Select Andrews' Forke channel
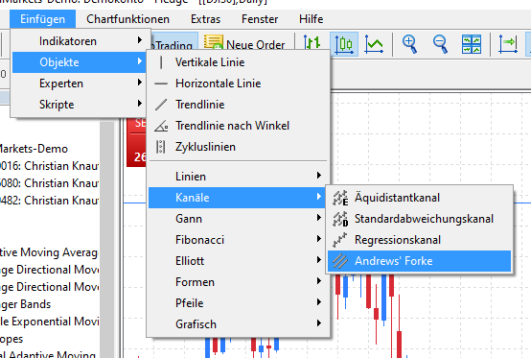This screenshot has width=531, height=358. [419, 261]
